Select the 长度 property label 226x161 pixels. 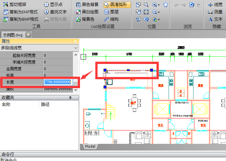10,82
